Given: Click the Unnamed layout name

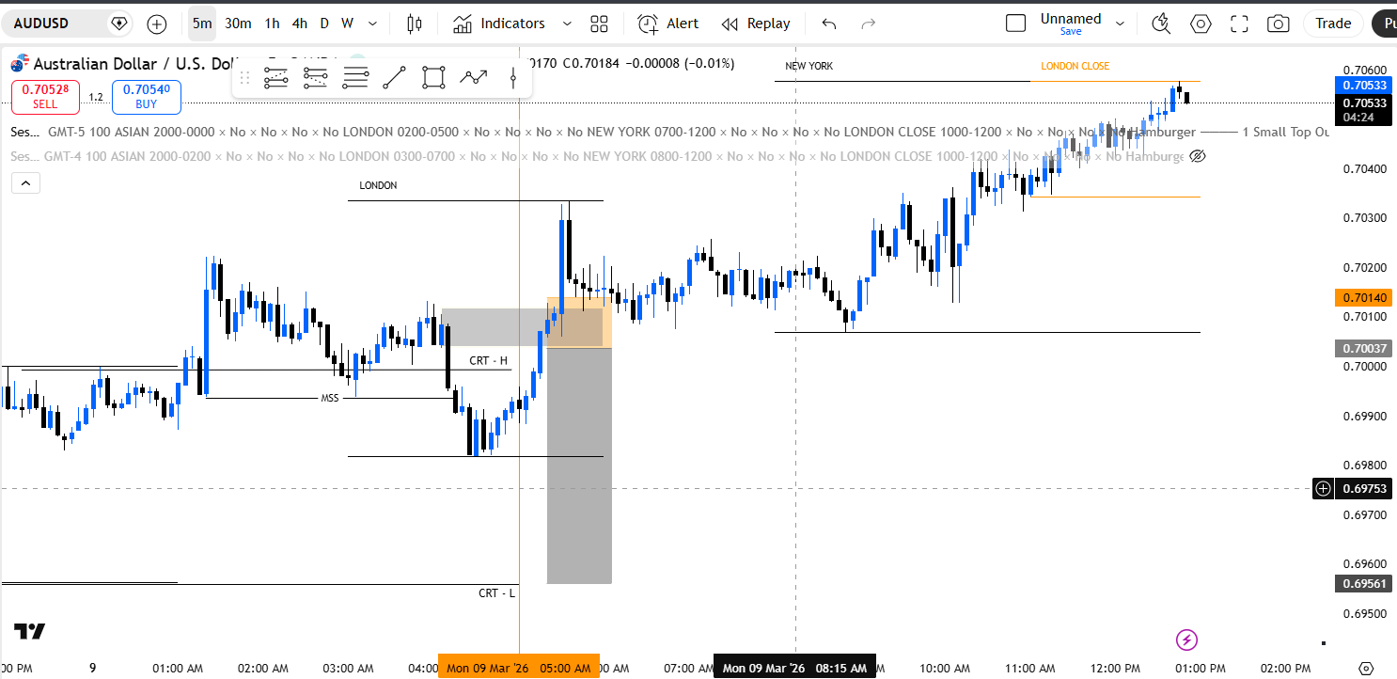Looking at the screenshot, I should (1070, 18).
